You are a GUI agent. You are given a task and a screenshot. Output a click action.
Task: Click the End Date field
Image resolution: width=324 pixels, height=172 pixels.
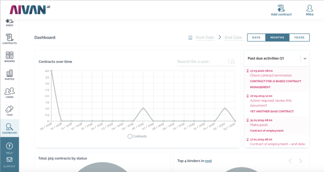pos(234,38)
